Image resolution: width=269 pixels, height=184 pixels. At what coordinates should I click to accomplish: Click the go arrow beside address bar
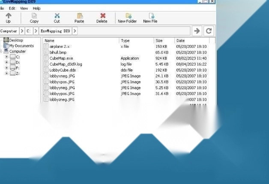[x=197, y=31]
